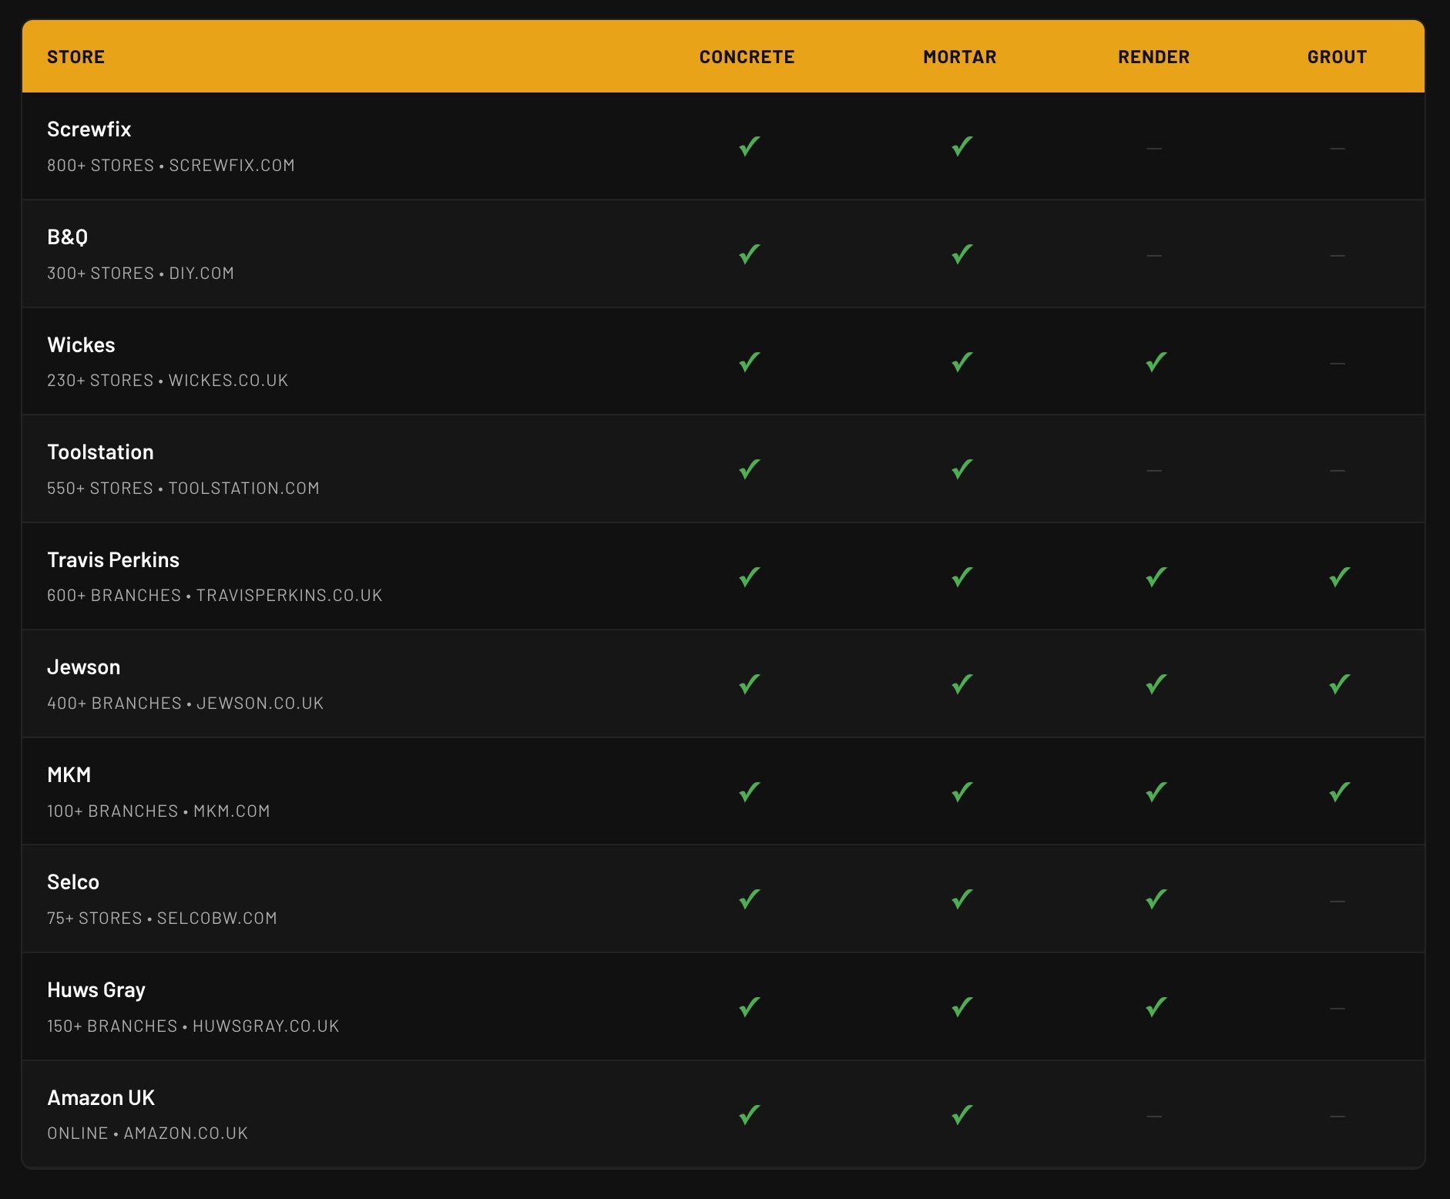Click the Travis Perkins Grout checkmark
Screen dimensions: 1450x1199
1339,576
